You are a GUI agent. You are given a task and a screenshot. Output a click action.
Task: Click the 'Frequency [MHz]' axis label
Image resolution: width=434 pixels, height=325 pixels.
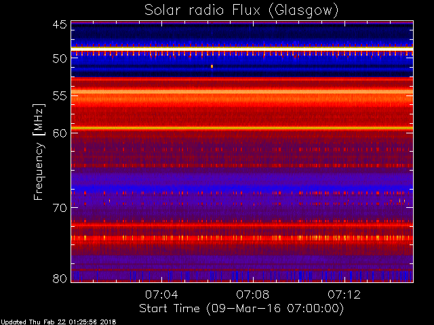(x=39, y=152)
